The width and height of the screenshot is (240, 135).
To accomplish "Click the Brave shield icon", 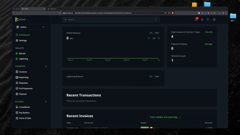I will coord(172,13).
